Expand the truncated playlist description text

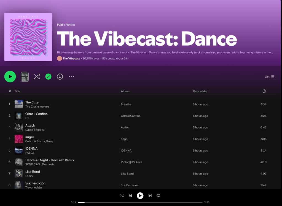[x=165, y=52]
